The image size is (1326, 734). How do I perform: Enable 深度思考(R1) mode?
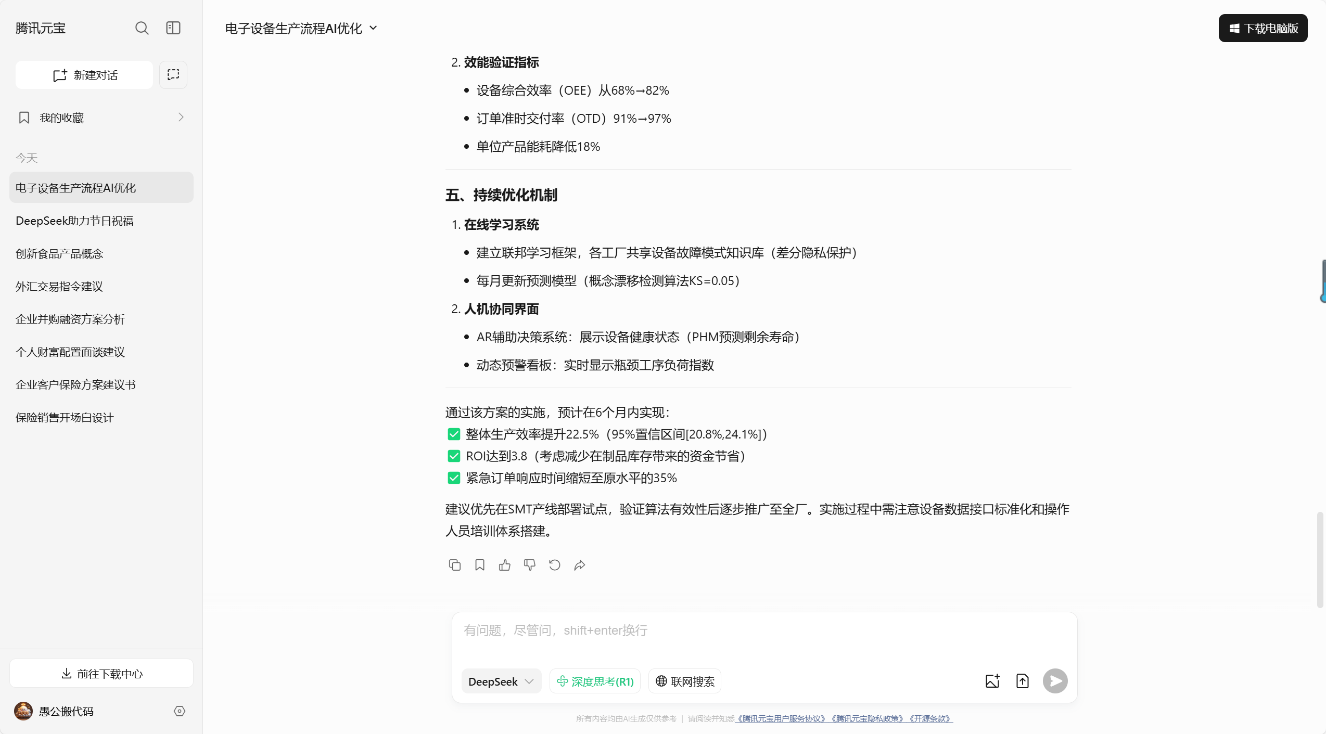point(595,681)
